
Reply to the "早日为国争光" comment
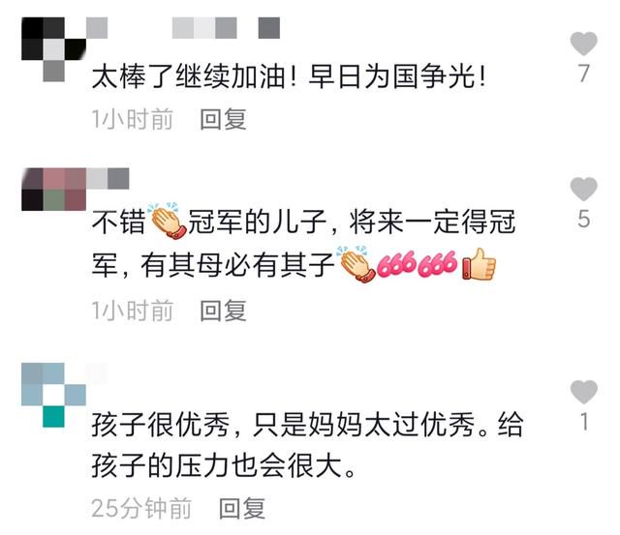click(223, 119)
